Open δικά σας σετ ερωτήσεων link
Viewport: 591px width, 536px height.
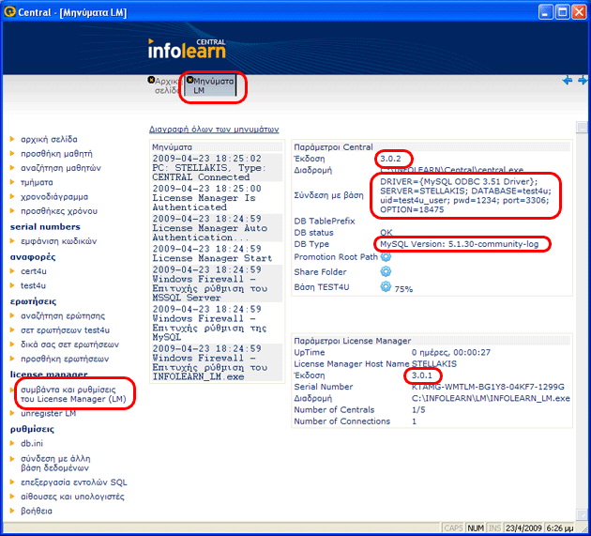point(69,345)
